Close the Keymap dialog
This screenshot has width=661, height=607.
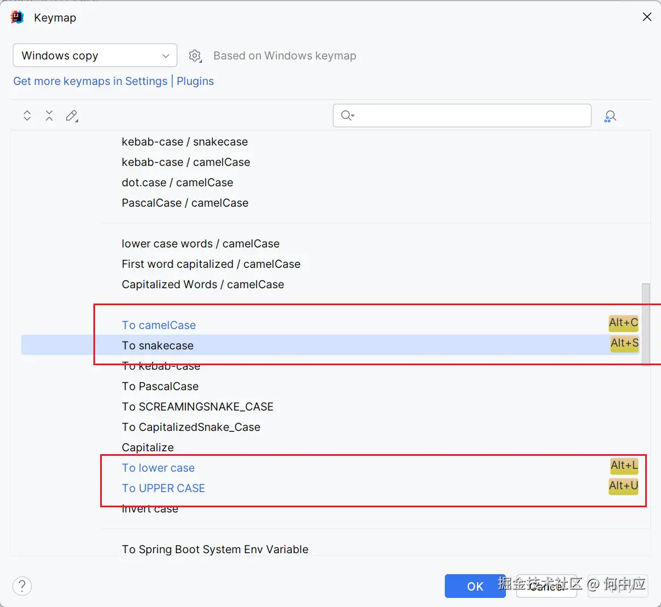click(647, 17)
